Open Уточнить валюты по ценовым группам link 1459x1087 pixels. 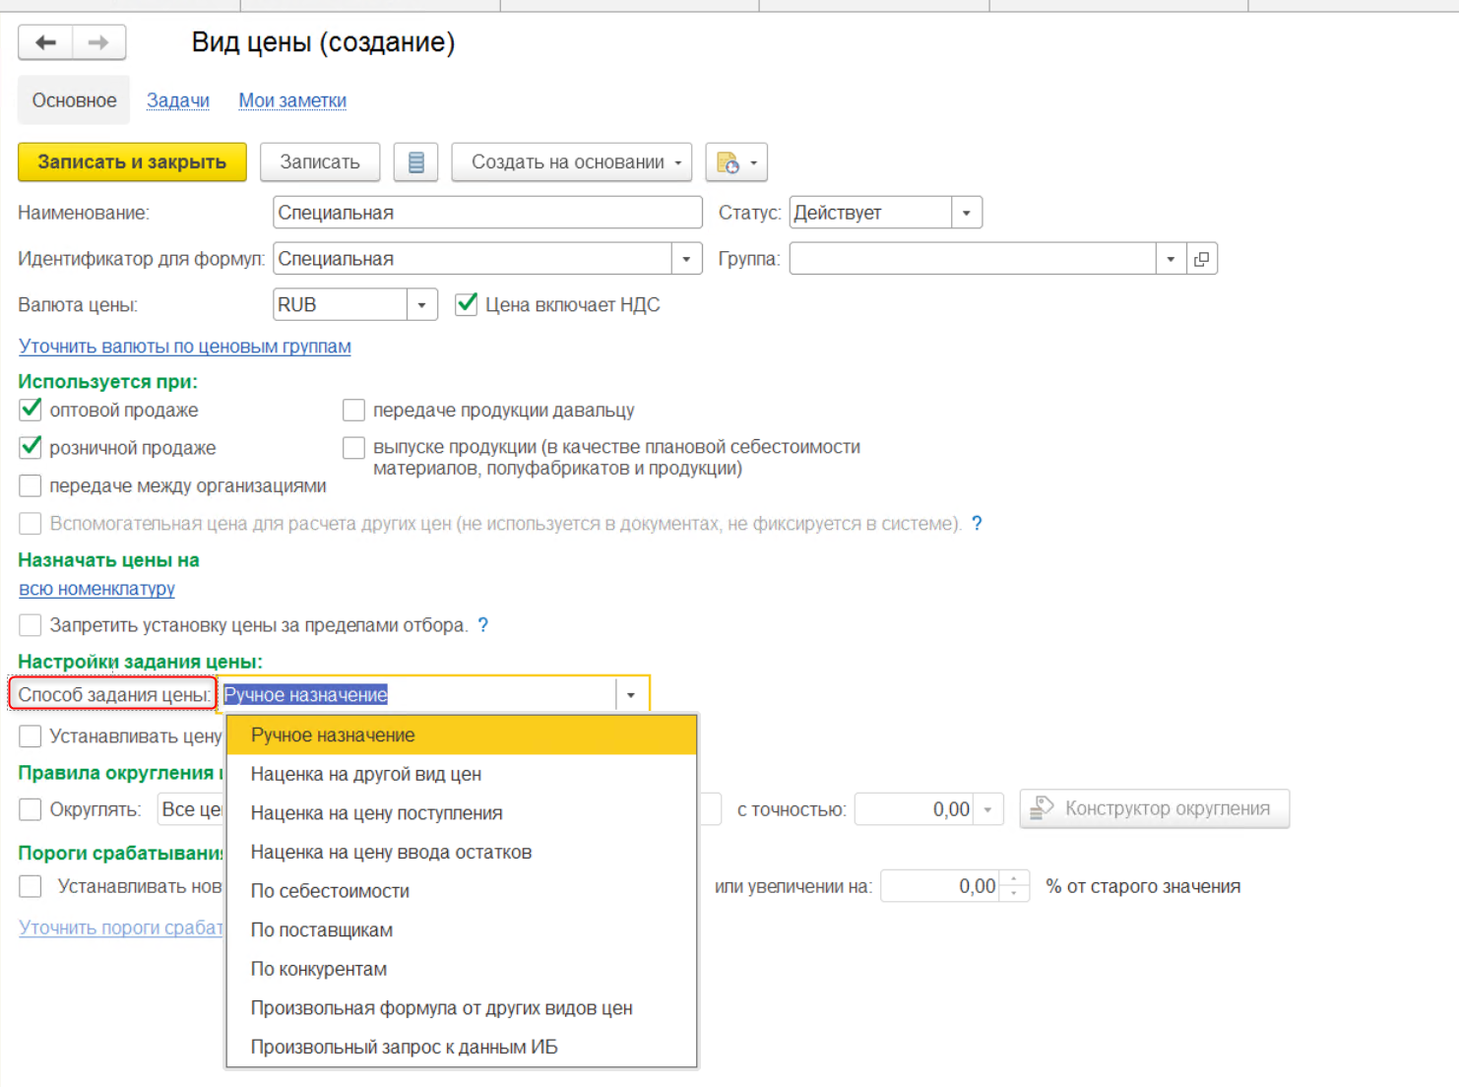pos(185,347)
